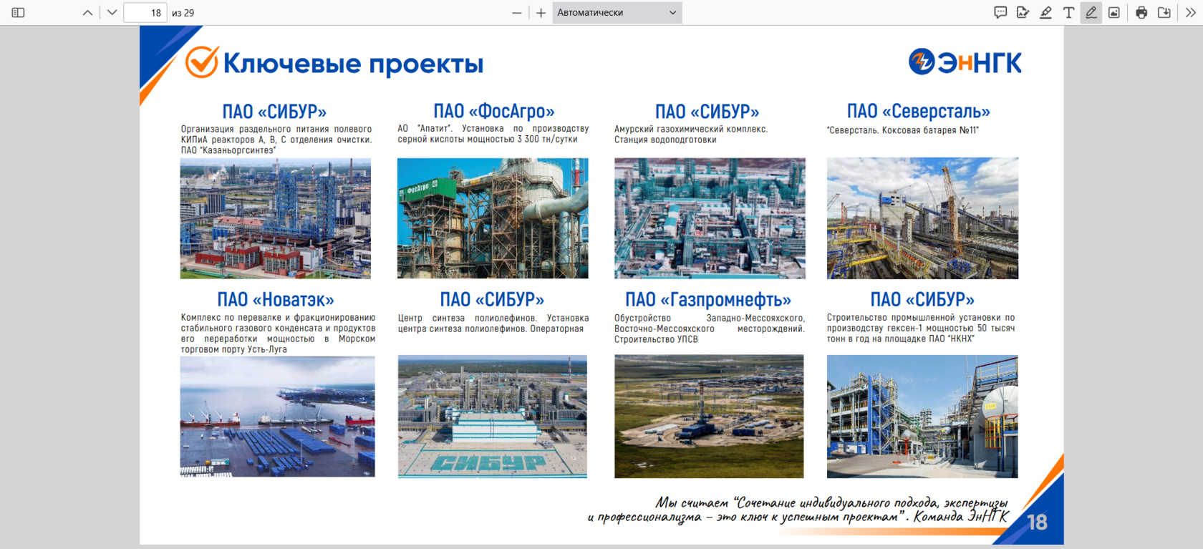Save the PDF with download icon
1203x549 pixels.
pyautogui.click(x=1164, y=13)
